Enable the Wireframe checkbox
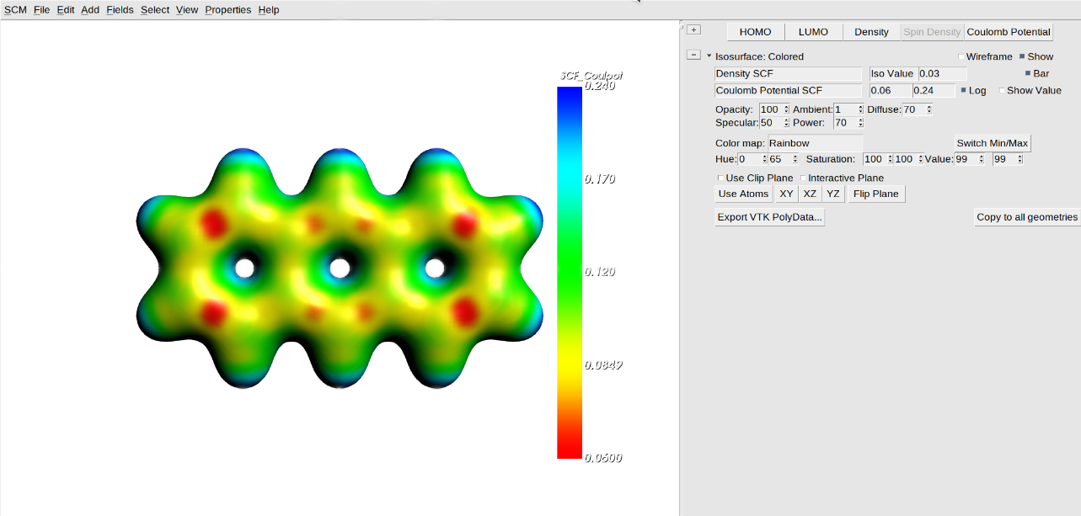This screenshot has width=1081, height=516. click(x=961, y=56)
